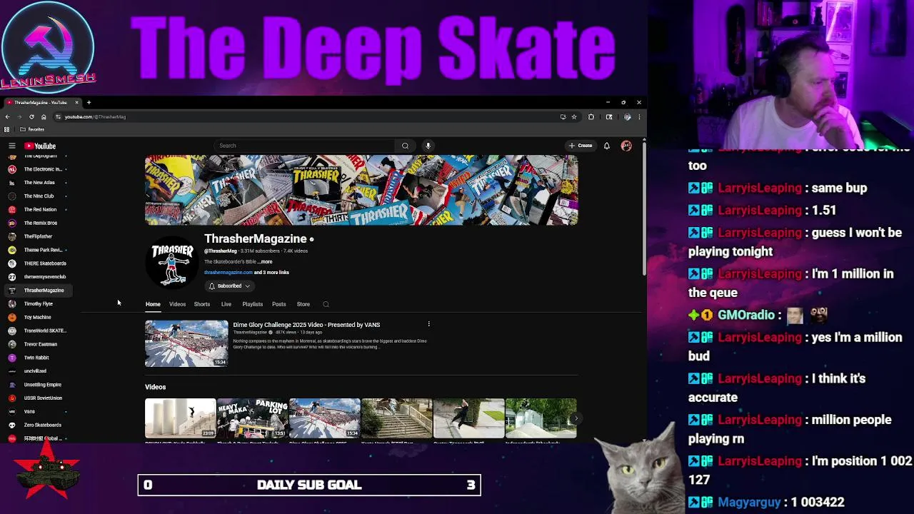The width and height of the screenshot is (914, 514).
Task: Open Trevor Eastman subscription
Action: 40,344
